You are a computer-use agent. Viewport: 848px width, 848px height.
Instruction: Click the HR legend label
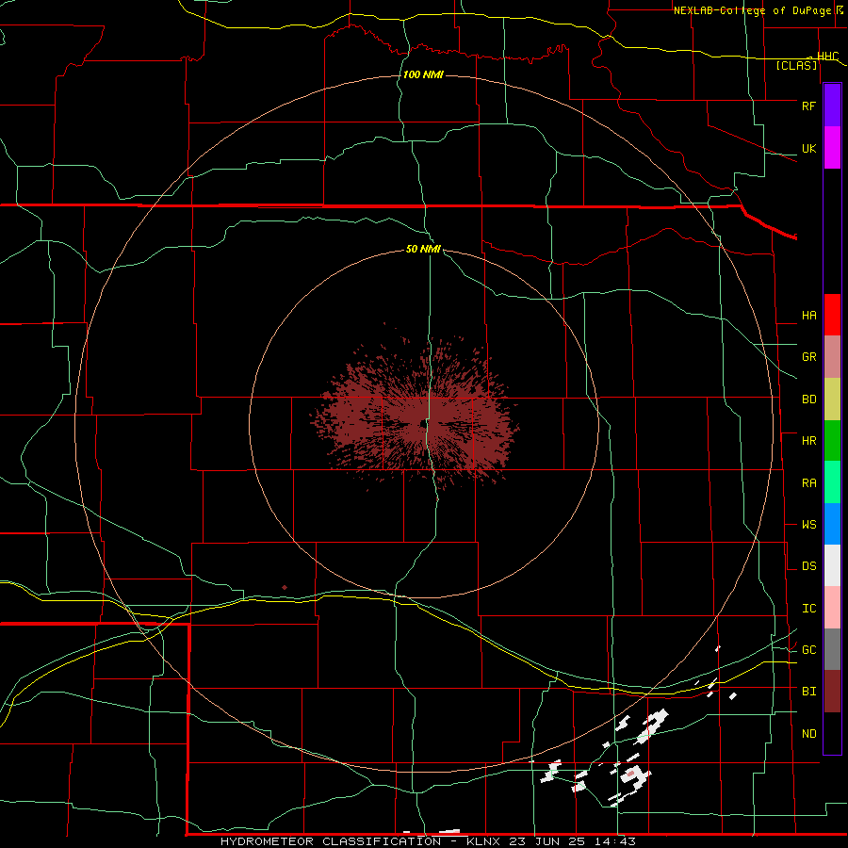[x=808, y=441]
